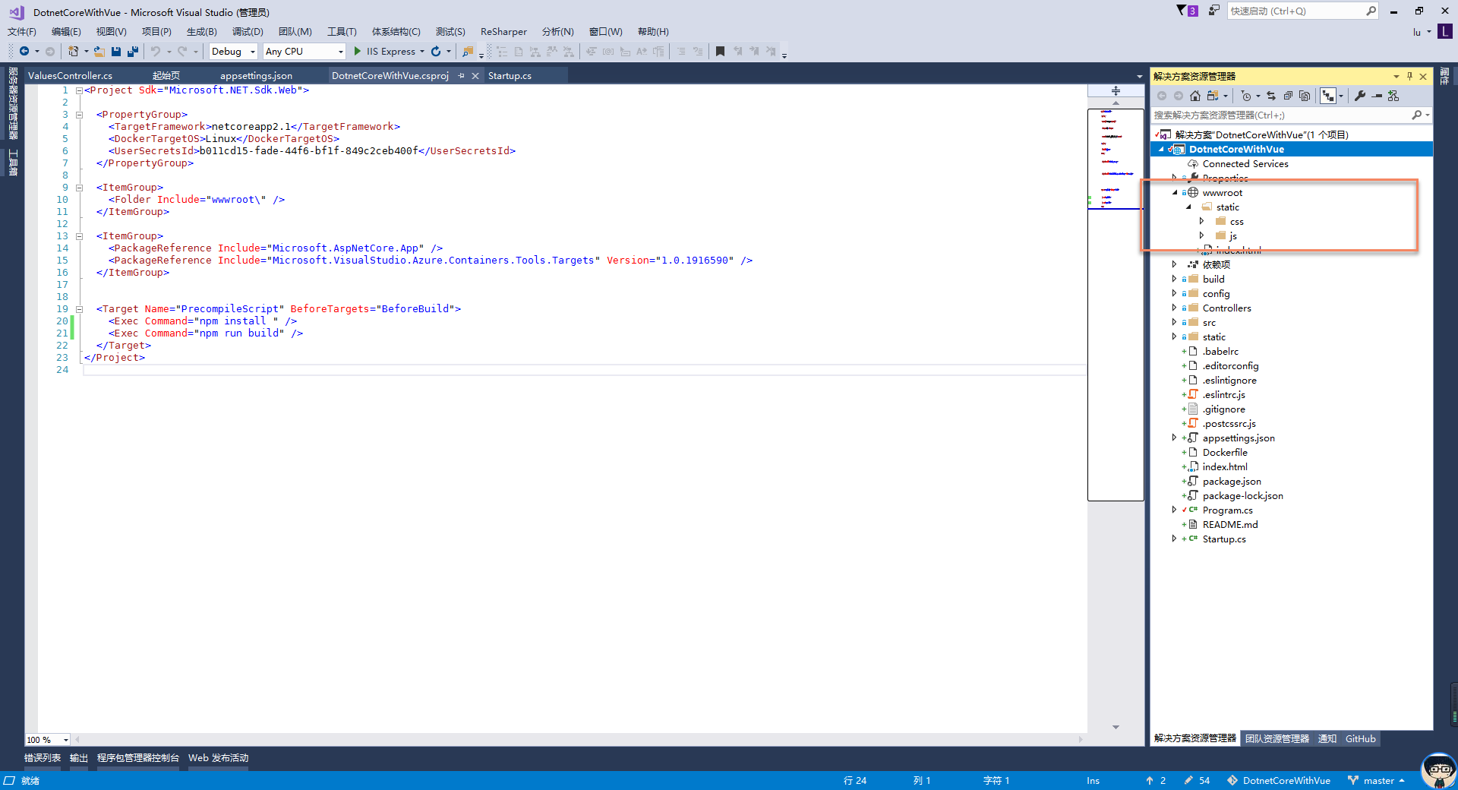Screen dimensions: 1458x790
Task: Click the Pending Changes Filter clock icon
Action: pyautogui.click(x=1246, y=96)
